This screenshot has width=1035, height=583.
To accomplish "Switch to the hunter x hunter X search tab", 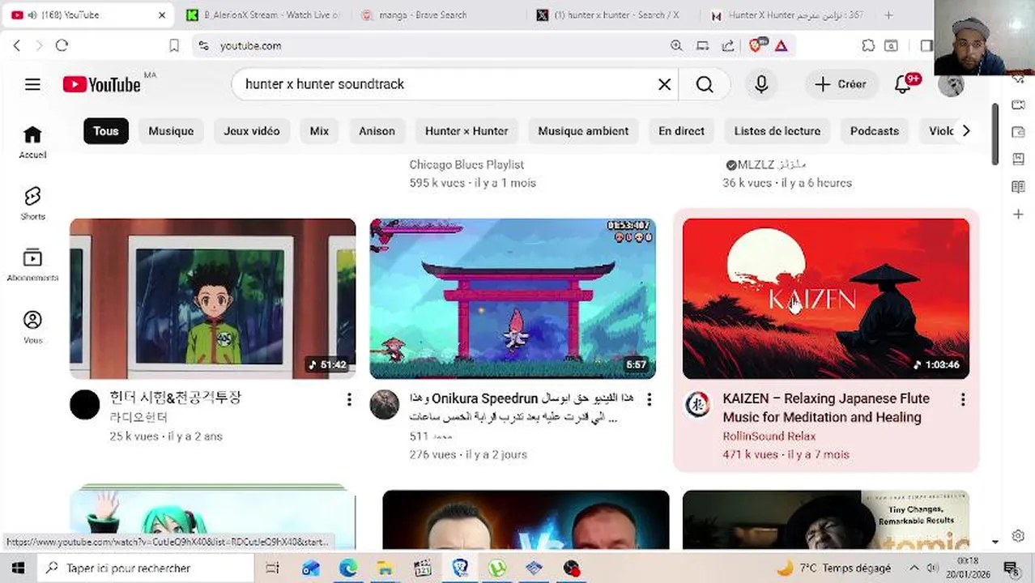I will 613,15.
